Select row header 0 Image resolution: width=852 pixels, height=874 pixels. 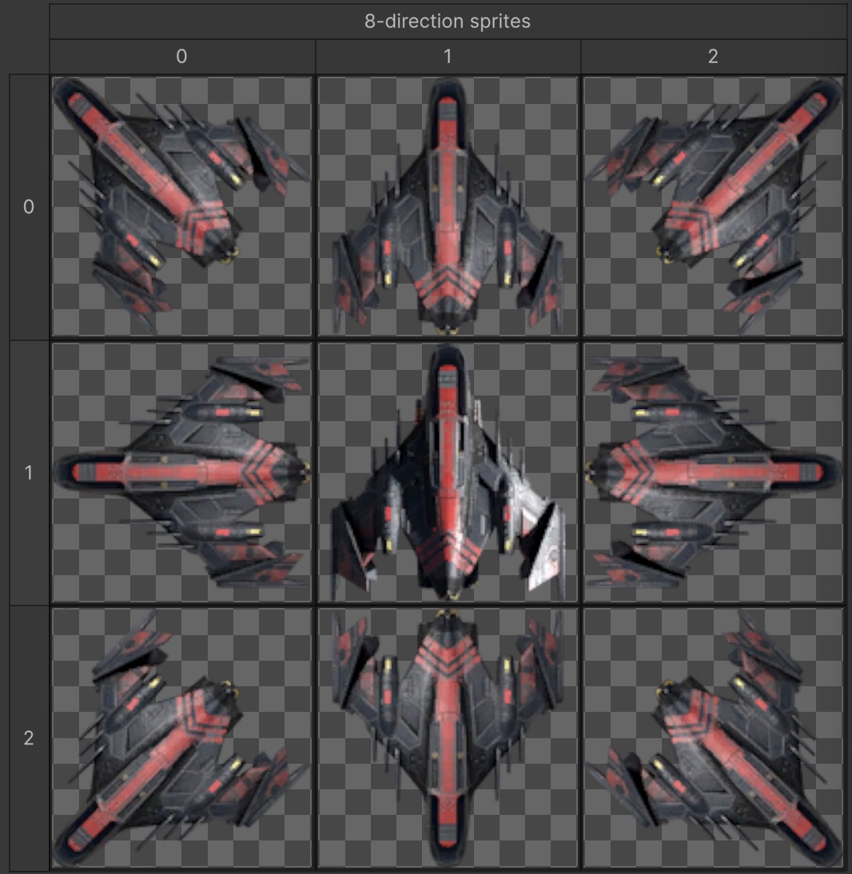(28, 205)
